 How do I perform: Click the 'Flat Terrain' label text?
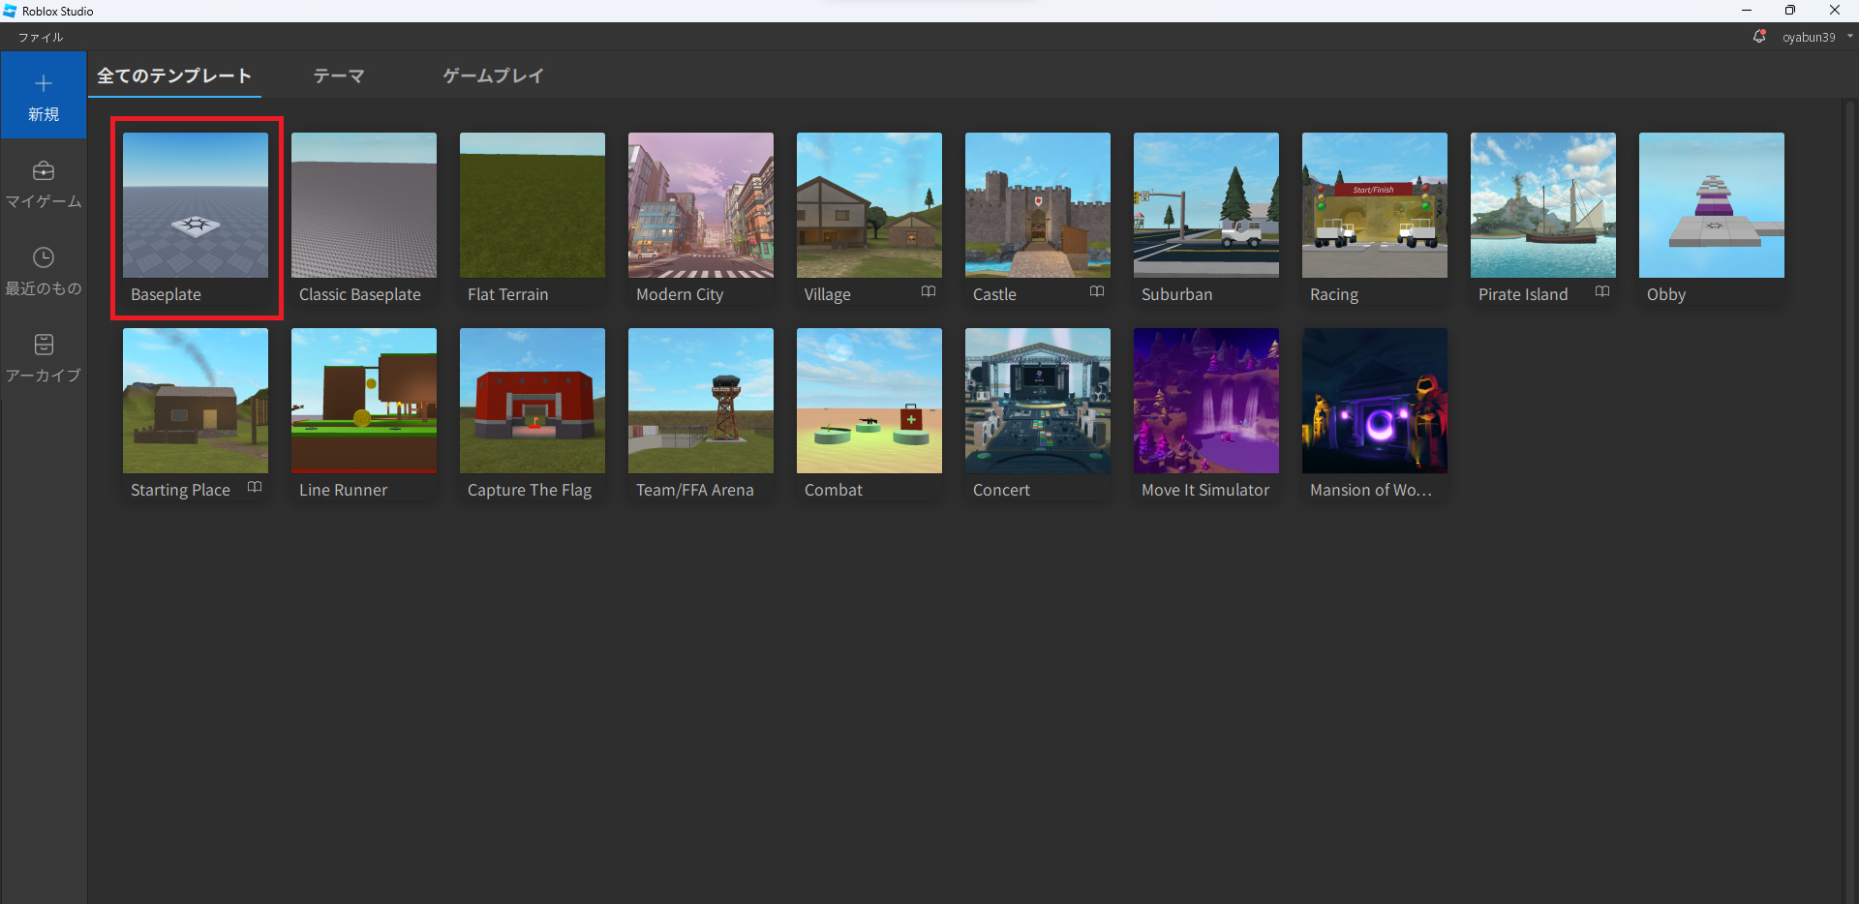(x=507, y=294)
